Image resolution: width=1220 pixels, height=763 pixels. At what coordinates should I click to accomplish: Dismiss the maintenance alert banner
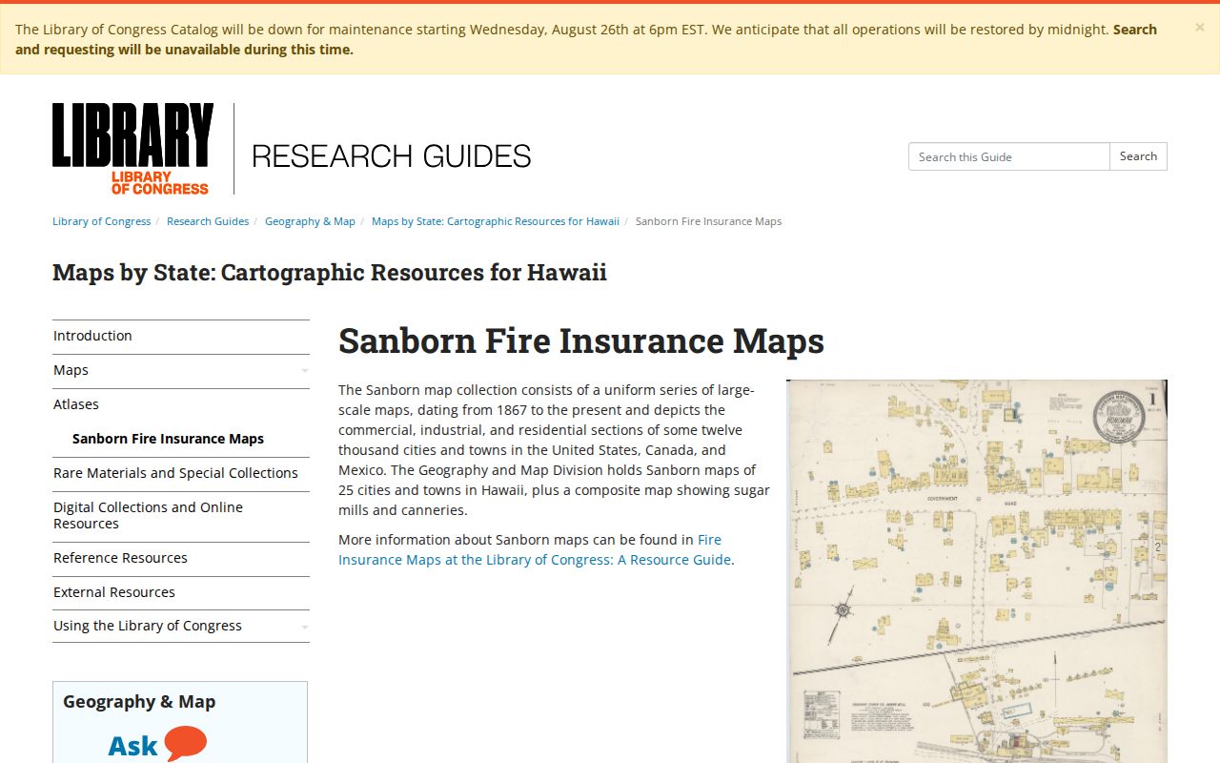point(1199,28)
